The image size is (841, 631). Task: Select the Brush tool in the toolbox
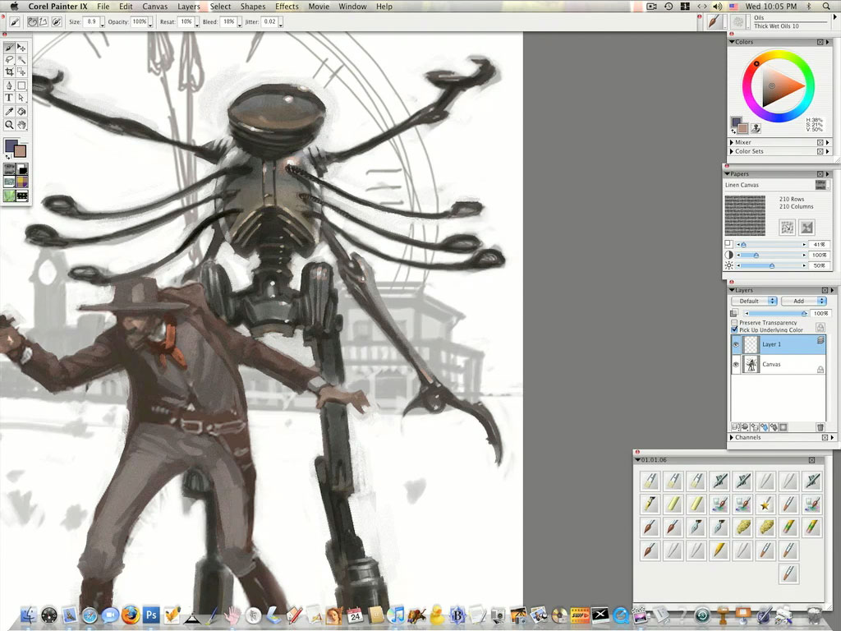coord(9,48)
